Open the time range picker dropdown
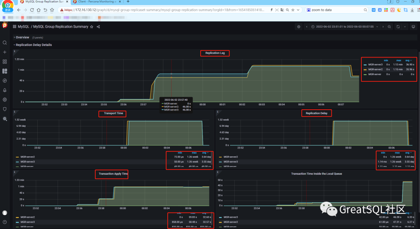 345,27
